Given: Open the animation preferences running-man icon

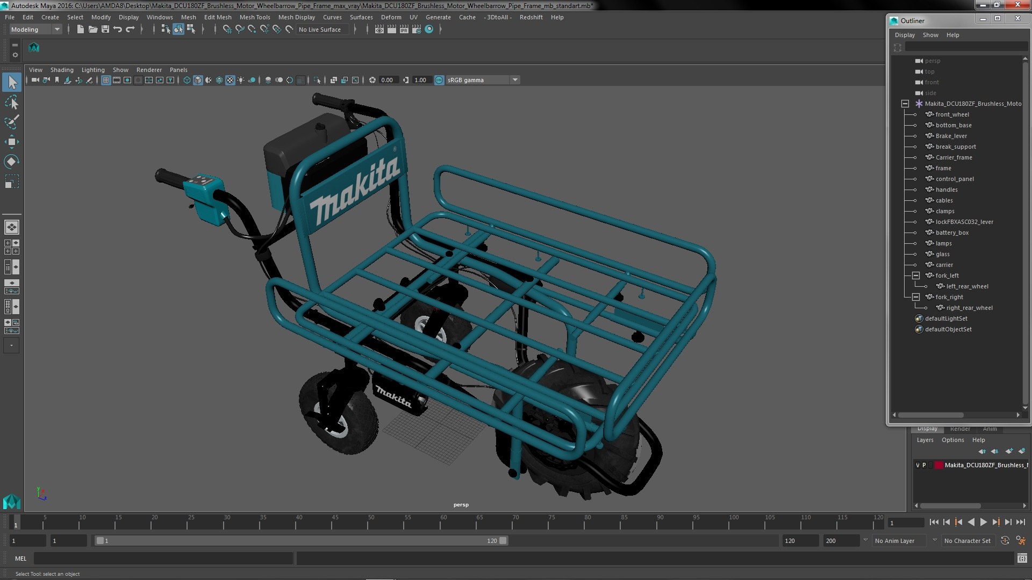Looking at the screenshot, I should tap(1020, 541).
